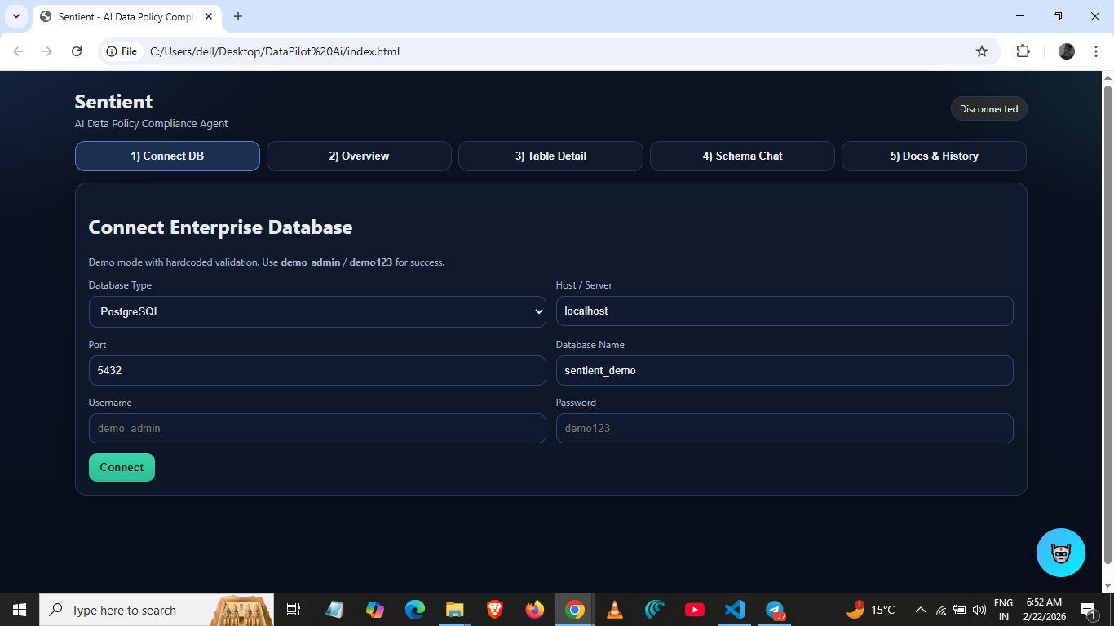Open the weather widget showing 15°C
Image resolution: width=1114 pixels, height=626 pixels.
pyautogui.click(x=870, y=610)
